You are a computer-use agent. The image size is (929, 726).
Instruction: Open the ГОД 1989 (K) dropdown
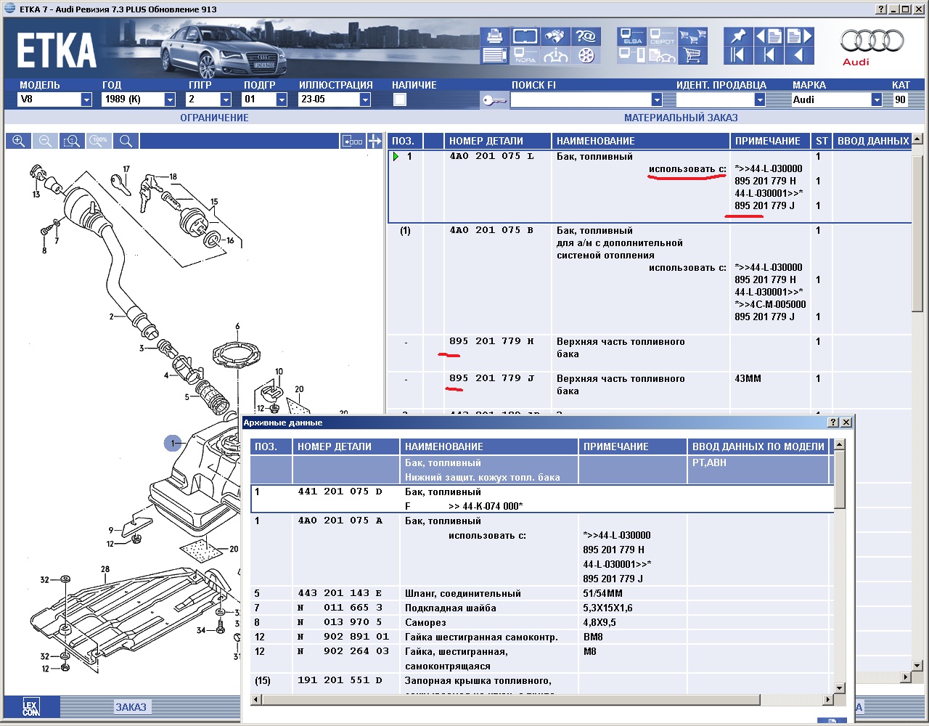tap(170, 99)
